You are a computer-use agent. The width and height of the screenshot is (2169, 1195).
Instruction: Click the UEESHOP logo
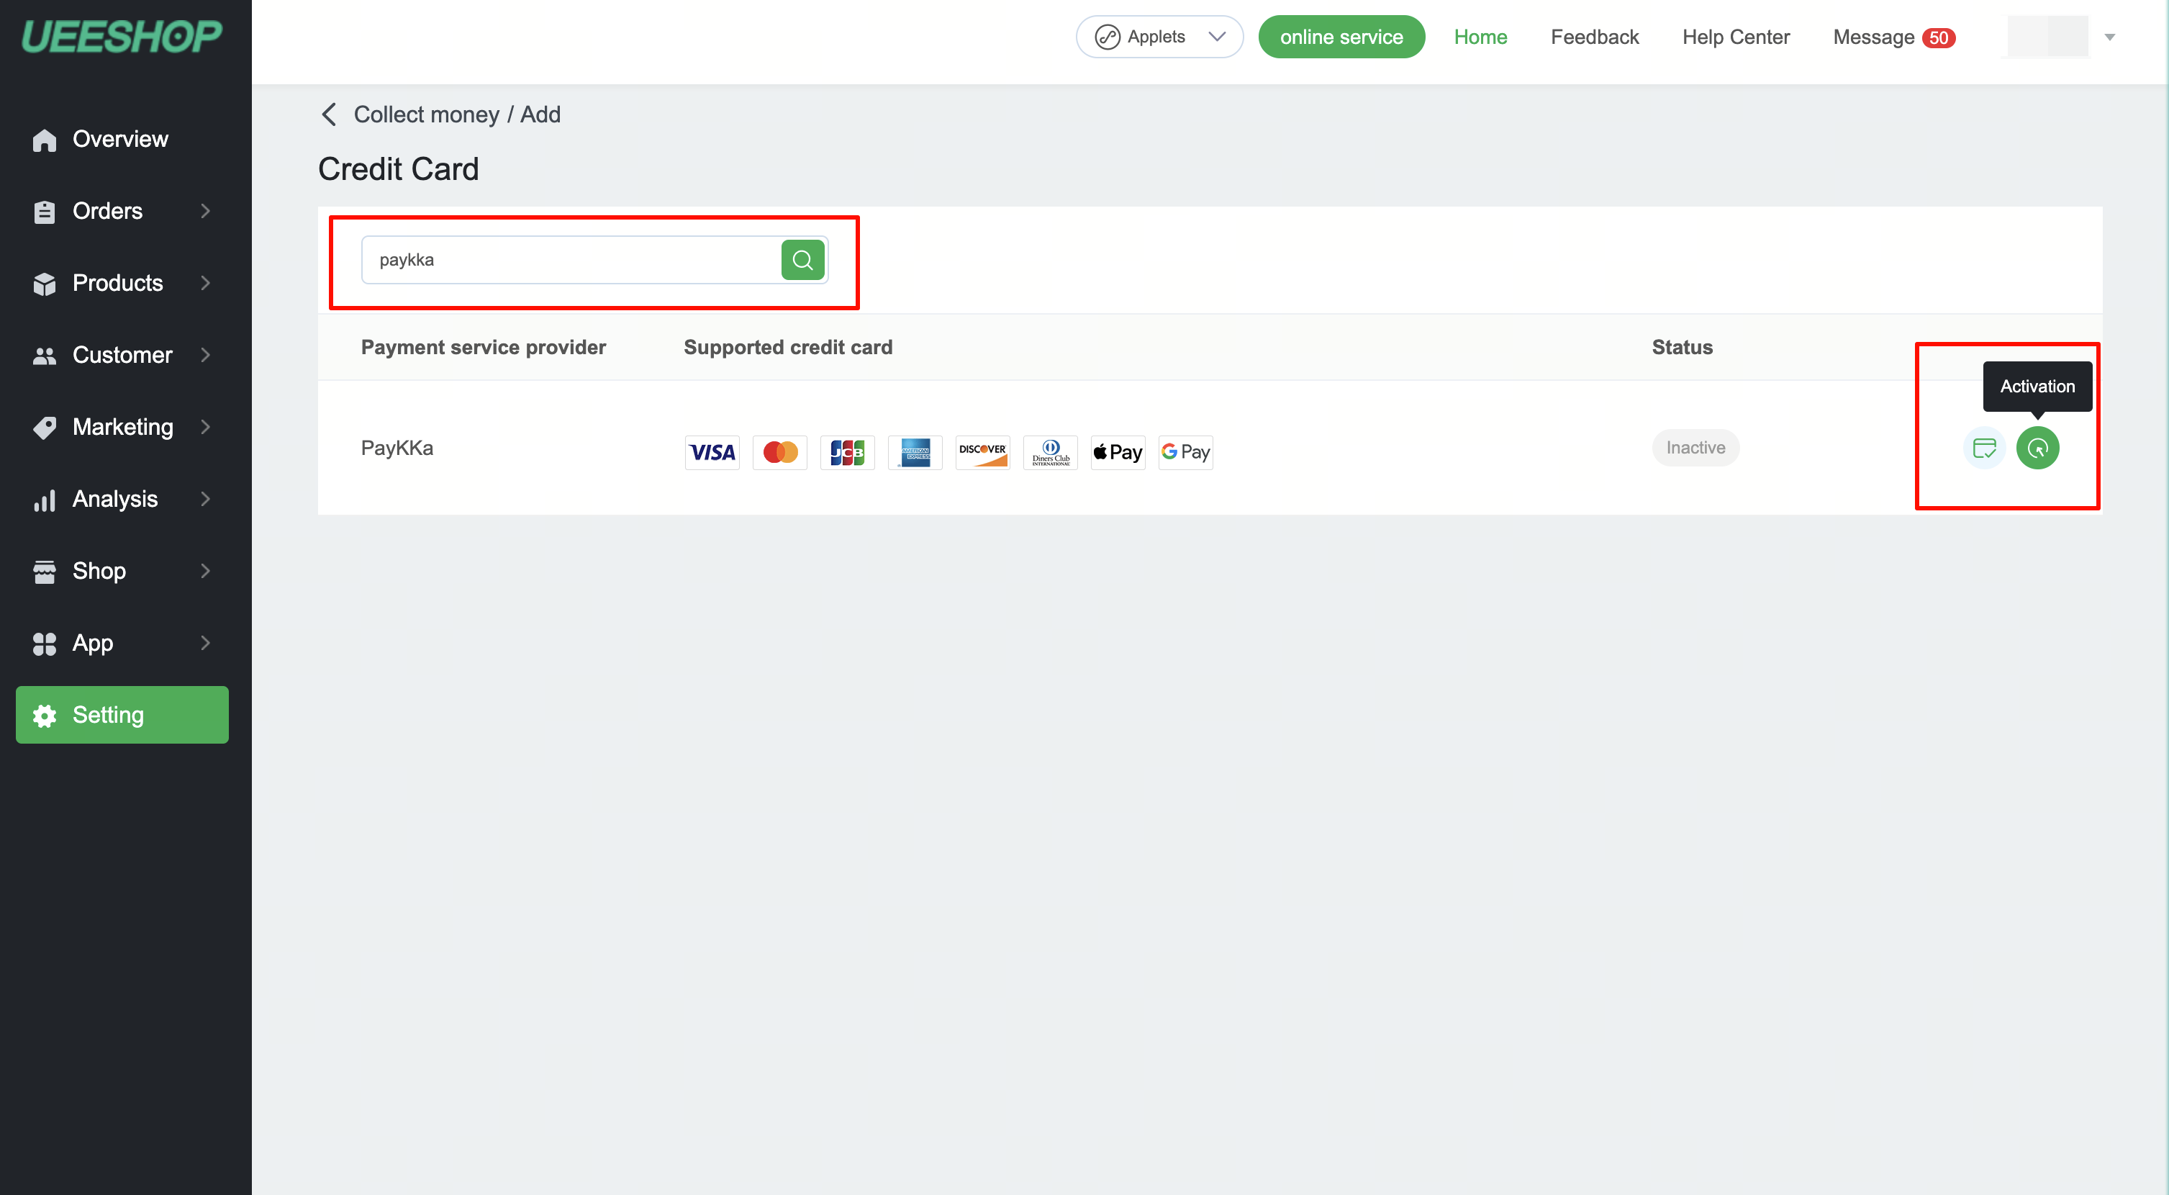point(122,37)
